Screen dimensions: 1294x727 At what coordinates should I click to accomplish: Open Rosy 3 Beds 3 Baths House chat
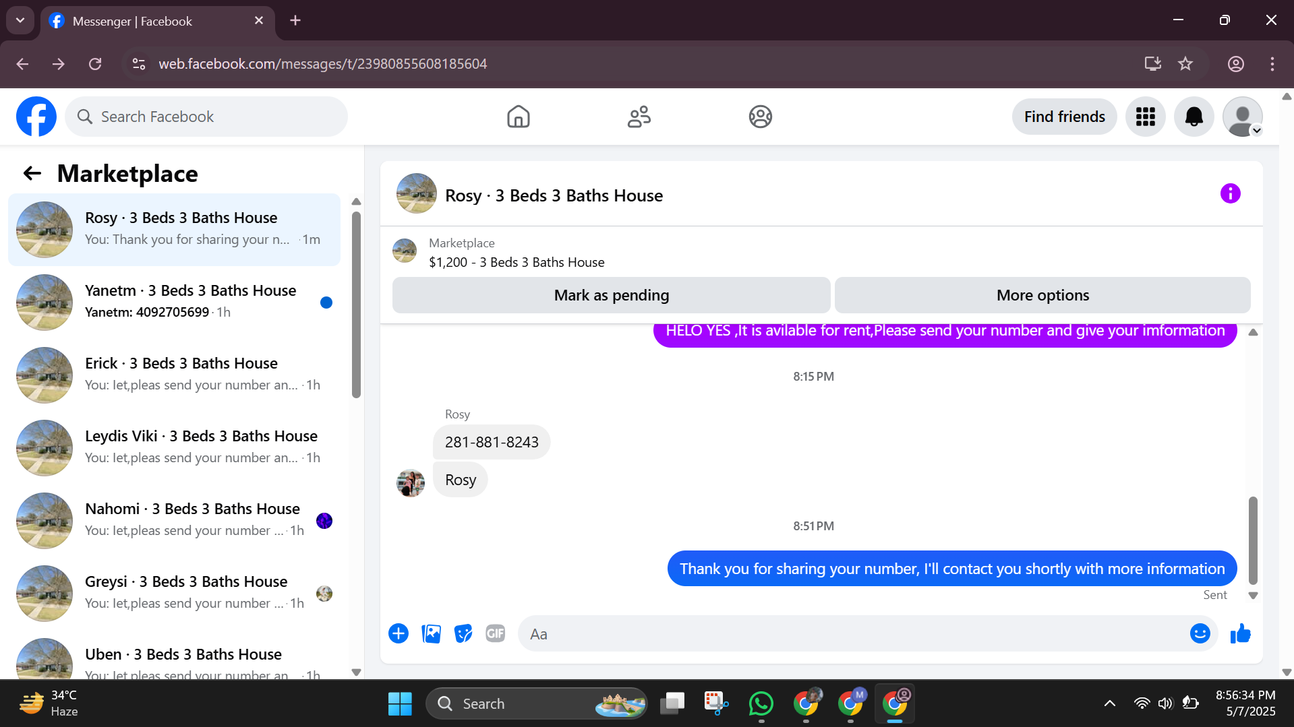click(174, 230)
